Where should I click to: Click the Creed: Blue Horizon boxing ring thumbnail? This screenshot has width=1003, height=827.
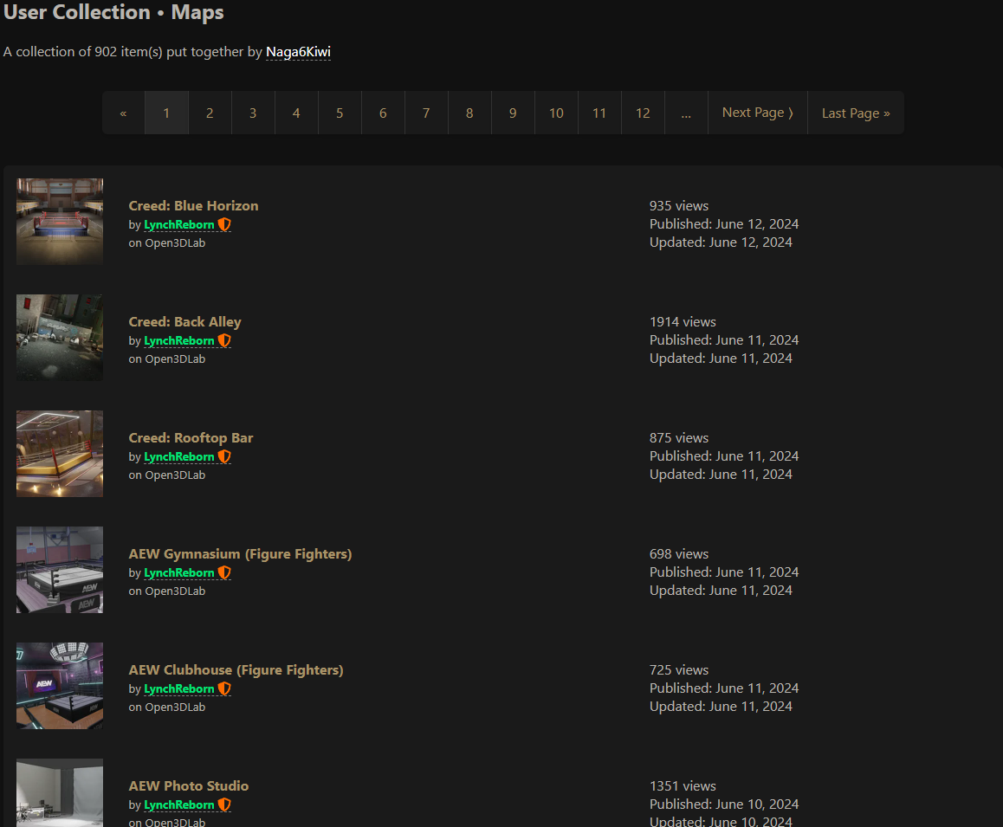pos(60,222)
